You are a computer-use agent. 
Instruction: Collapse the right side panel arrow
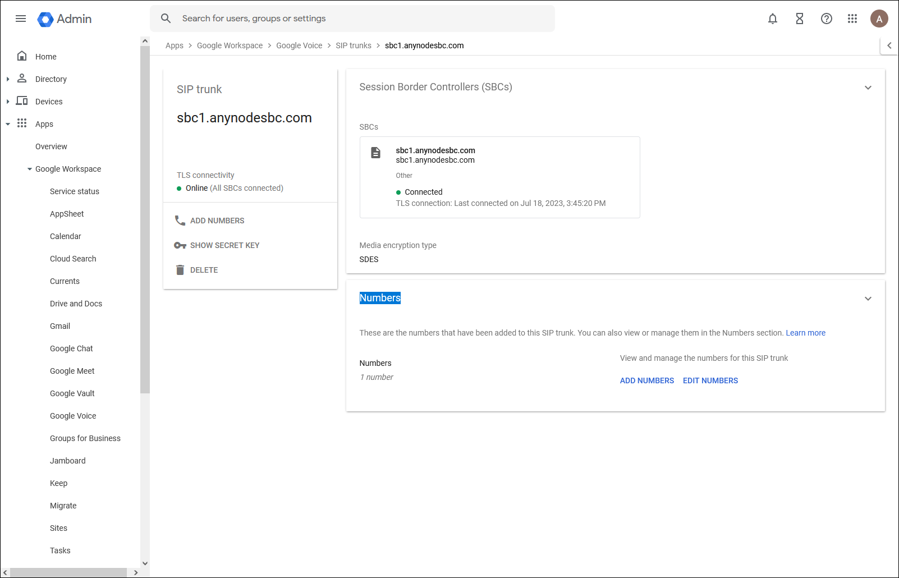(x=889, y=45)
